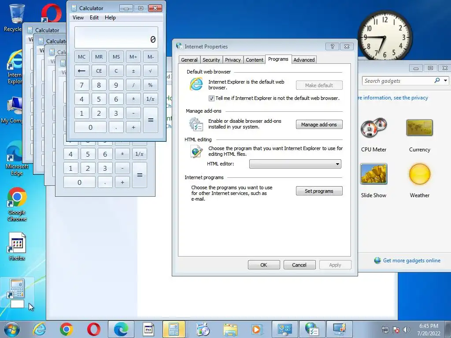This screenshot has height=338, width=451.
Task: Click the M+ key on Calculator
Action: [x=133, y=57]
